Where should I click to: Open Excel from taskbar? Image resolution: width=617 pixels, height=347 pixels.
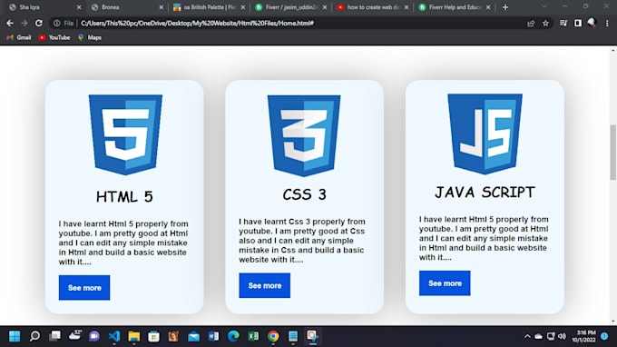253,336
